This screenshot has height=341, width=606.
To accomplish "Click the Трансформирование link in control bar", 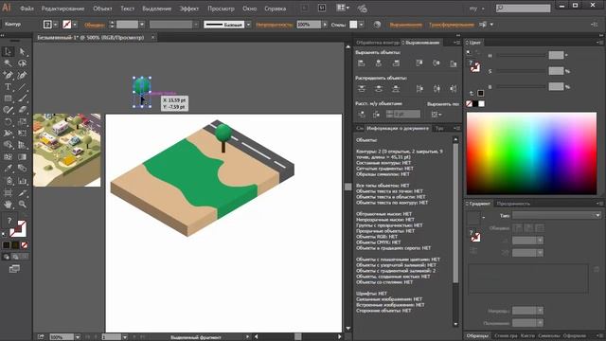I will [x=452, y=25].
